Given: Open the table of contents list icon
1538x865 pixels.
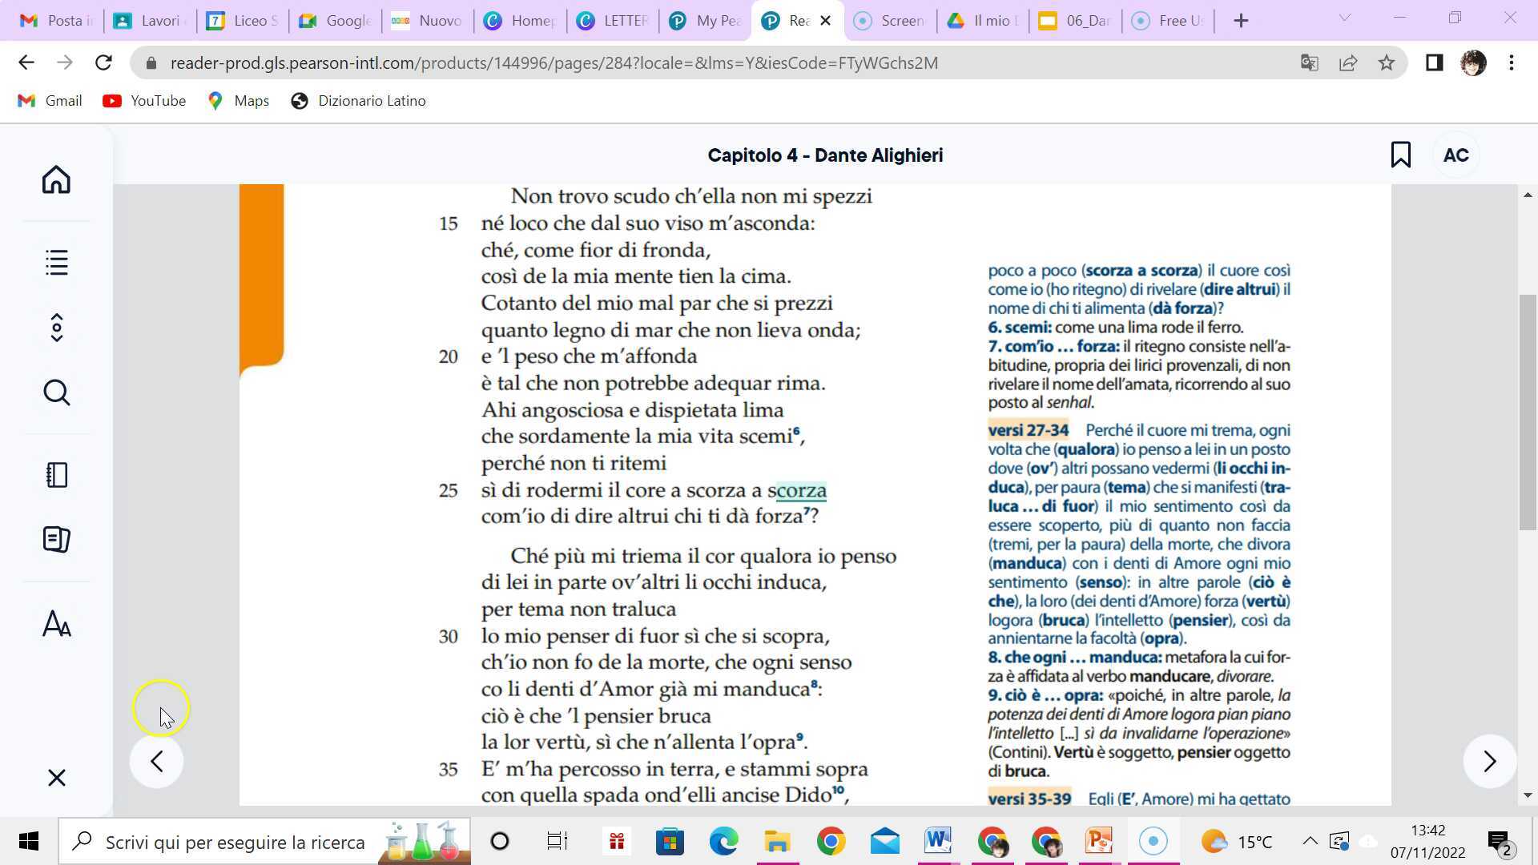Looking at the screenshot, I should pyautogui.click(x=56, y=263).
